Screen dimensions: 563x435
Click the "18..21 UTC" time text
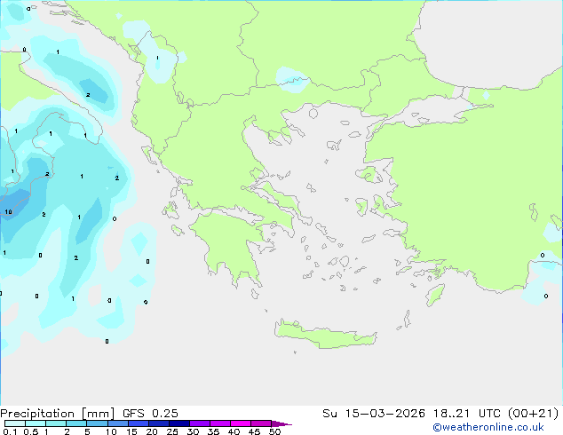[467, 413]
